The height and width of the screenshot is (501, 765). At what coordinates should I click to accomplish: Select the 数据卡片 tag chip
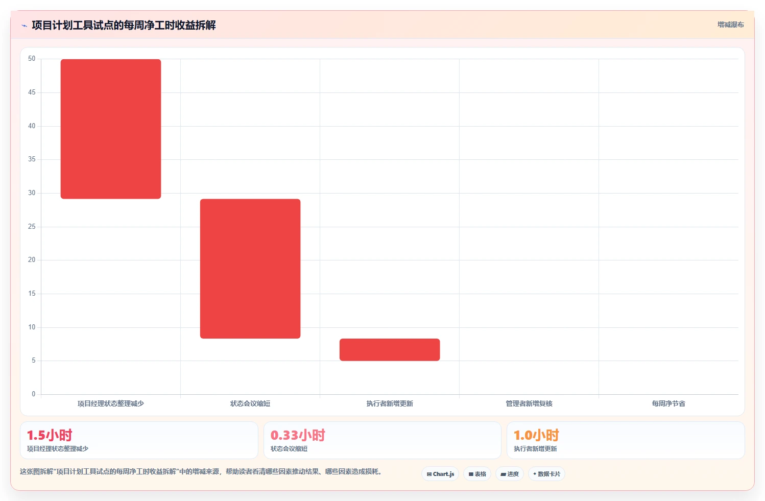pyautogui.click(x=546, y=474)
